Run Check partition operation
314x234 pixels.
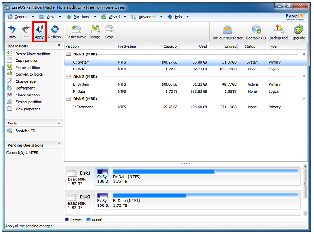pyautogui.click(x=23, y=95)
